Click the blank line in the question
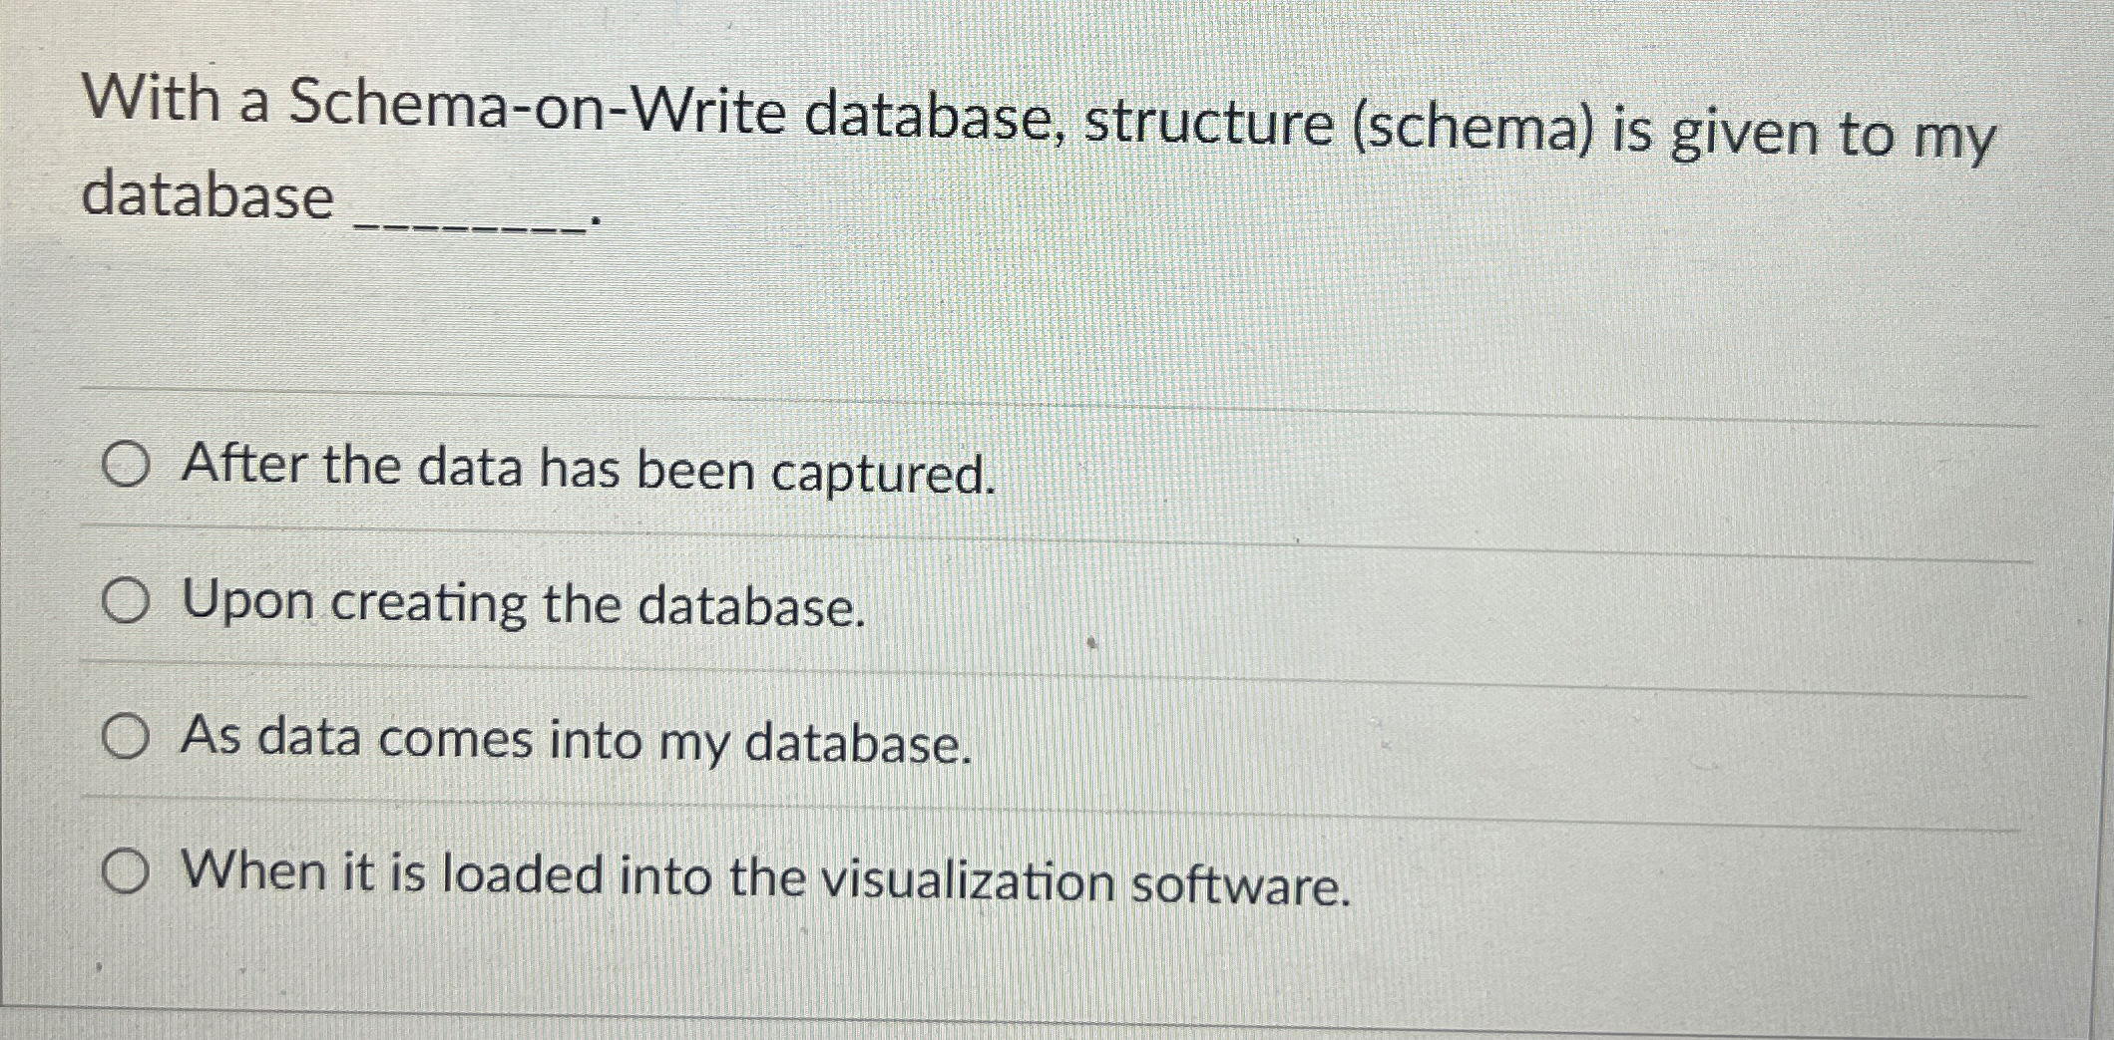 pyautogui.click(x=469, y=214)
